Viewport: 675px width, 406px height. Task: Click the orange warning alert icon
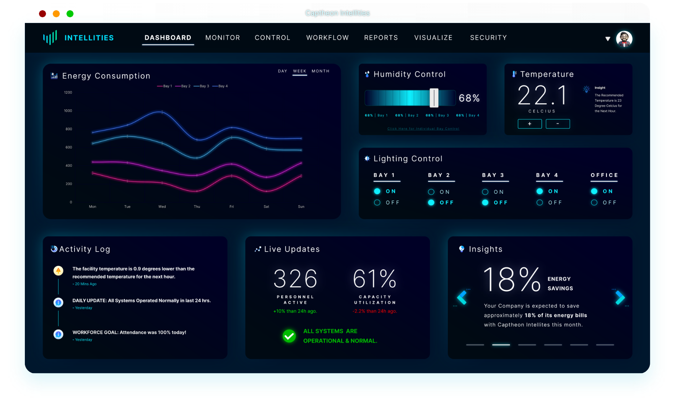click(x=58, y=271)
